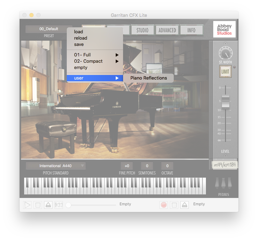Expand the 01- Full submenu

coord(95,55)
